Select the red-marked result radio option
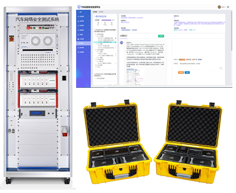Viewport: 236px width, 193px height. coord(189,60)
